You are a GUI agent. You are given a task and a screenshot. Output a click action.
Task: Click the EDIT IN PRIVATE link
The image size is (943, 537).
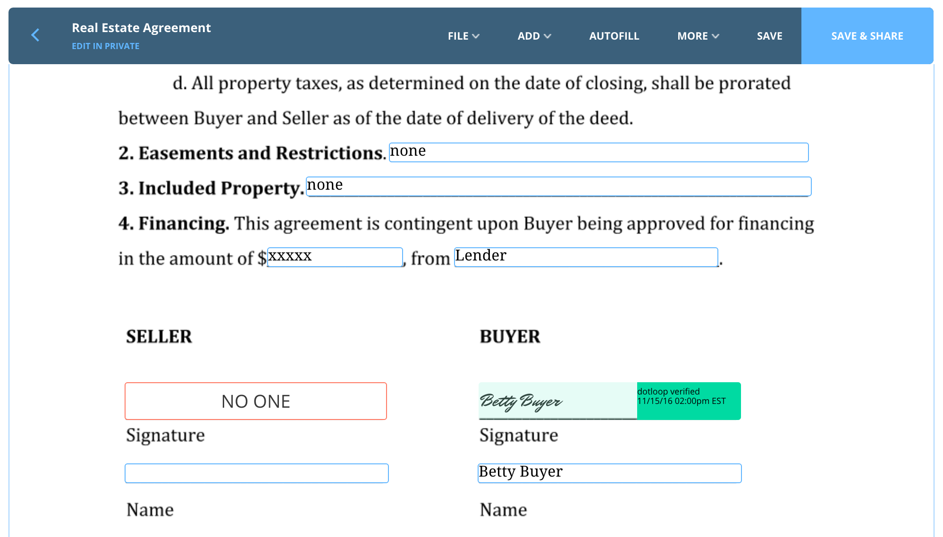click(x=105, y=46)
